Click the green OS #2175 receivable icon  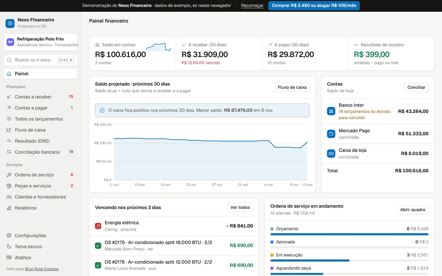click(98, 245)
